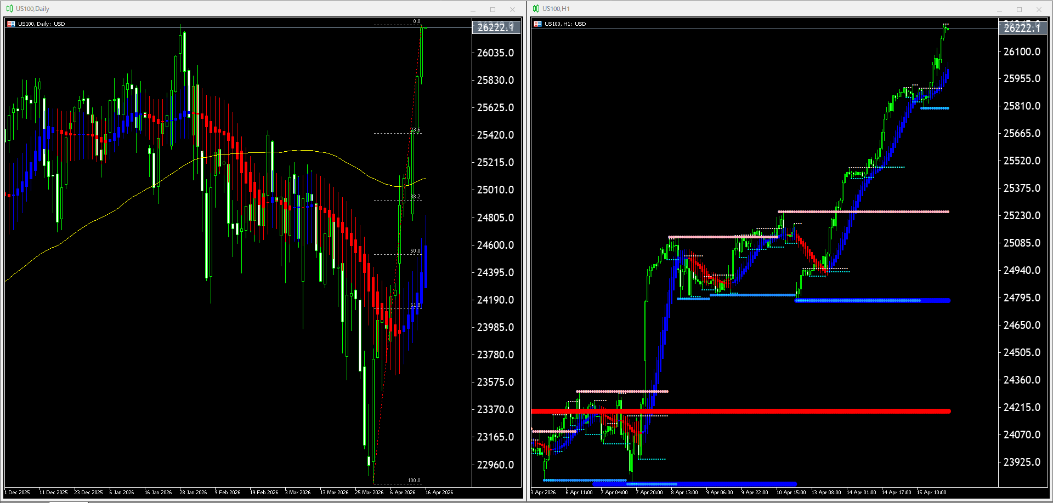This screenshot has height=503, width=1053.
Task: Minimize the US100,Daily chart window
Action: point(473,9)
